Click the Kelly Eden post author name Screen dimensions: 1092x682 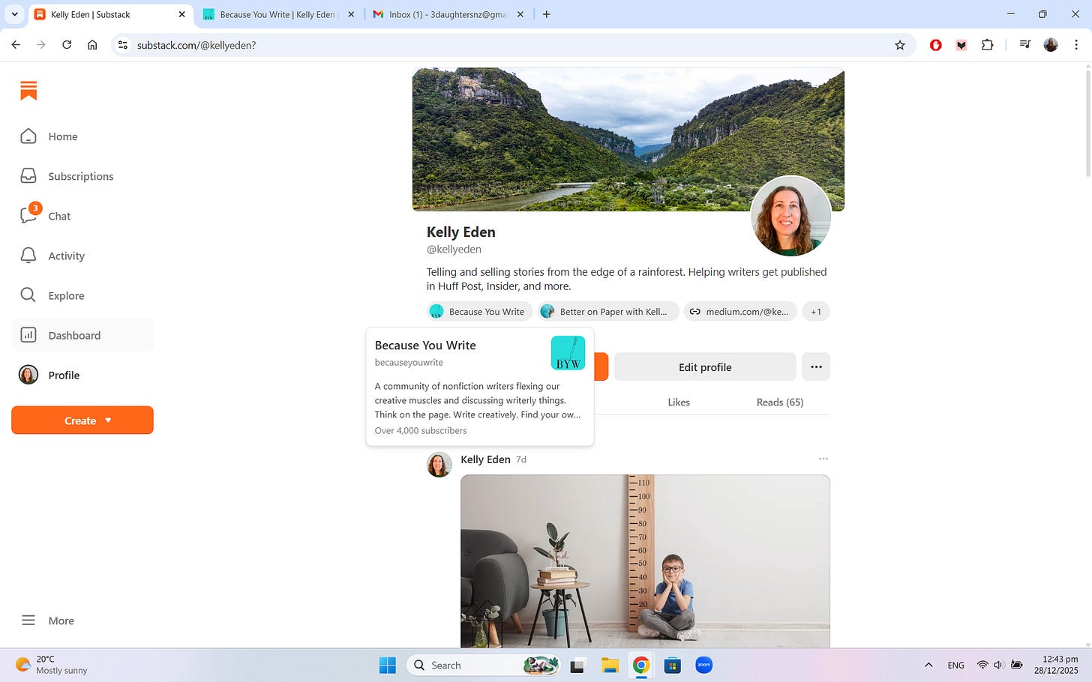click(485, 459)
